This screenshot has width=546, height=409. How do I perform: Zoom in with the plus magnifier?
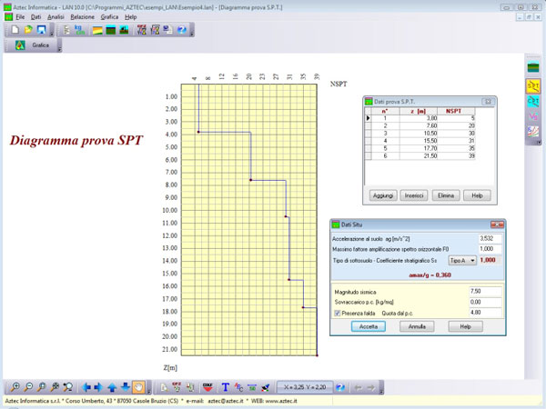pyautogui.click(x=15, y=387)
